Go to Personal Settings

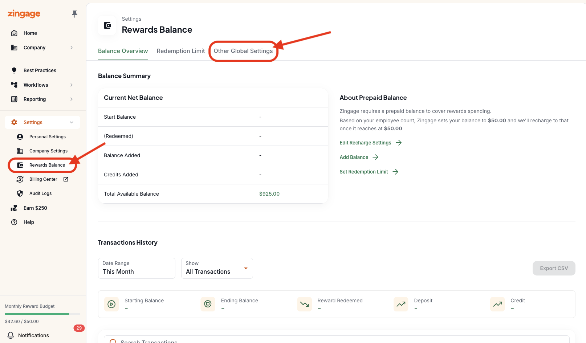coord(48,137)
